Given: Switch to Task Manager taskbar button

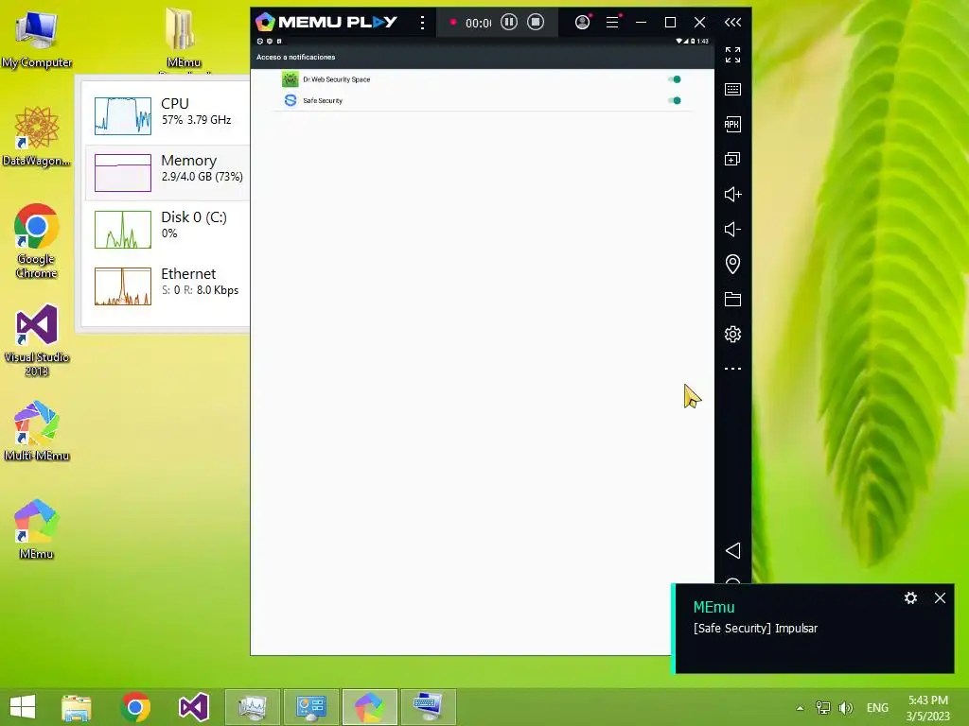Looking at the screenshot, I should pyautogui.click(x=253, y=707).
